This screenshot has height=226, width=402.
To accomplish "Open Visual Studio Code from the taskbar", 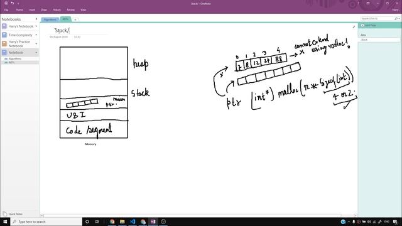I will pyautogui.click(x=133, y=222).
